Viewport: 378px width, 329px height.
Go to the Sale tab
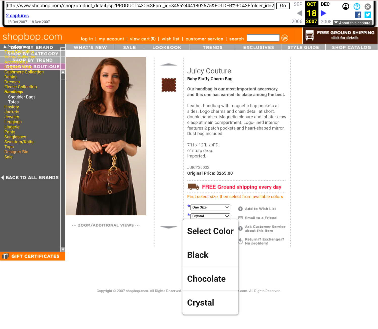(129, 47)
